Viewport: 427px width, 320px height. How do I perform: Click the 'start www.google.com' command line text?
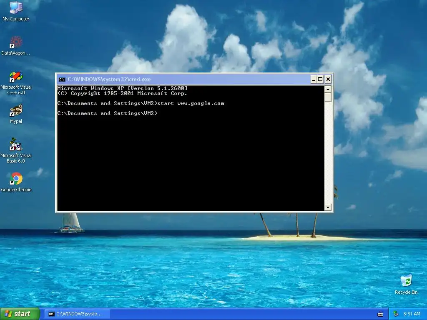pos(191,103)
